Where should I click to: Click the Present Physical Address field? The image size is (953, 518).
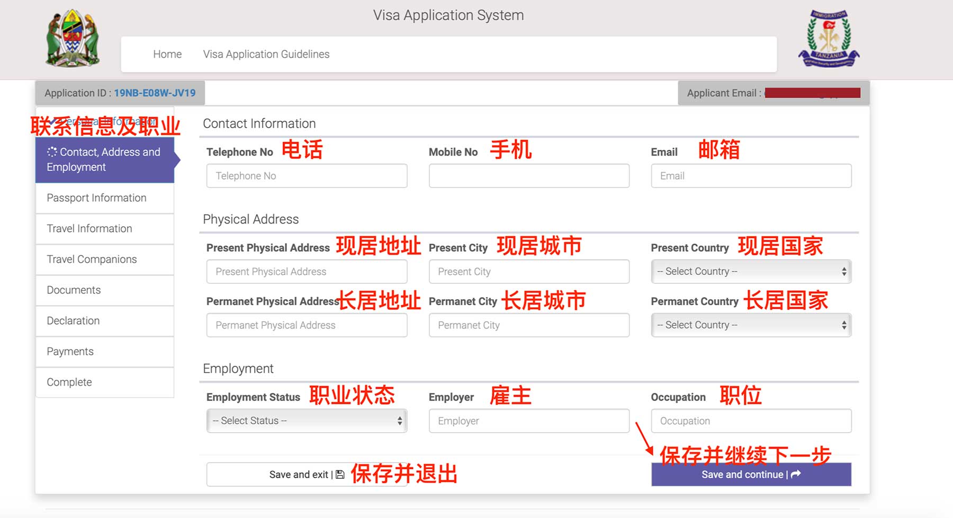307,272
